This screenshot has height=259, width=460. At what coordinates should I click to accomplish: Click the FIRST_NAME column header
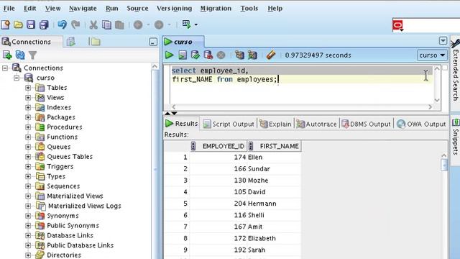(x=275, y=146)
